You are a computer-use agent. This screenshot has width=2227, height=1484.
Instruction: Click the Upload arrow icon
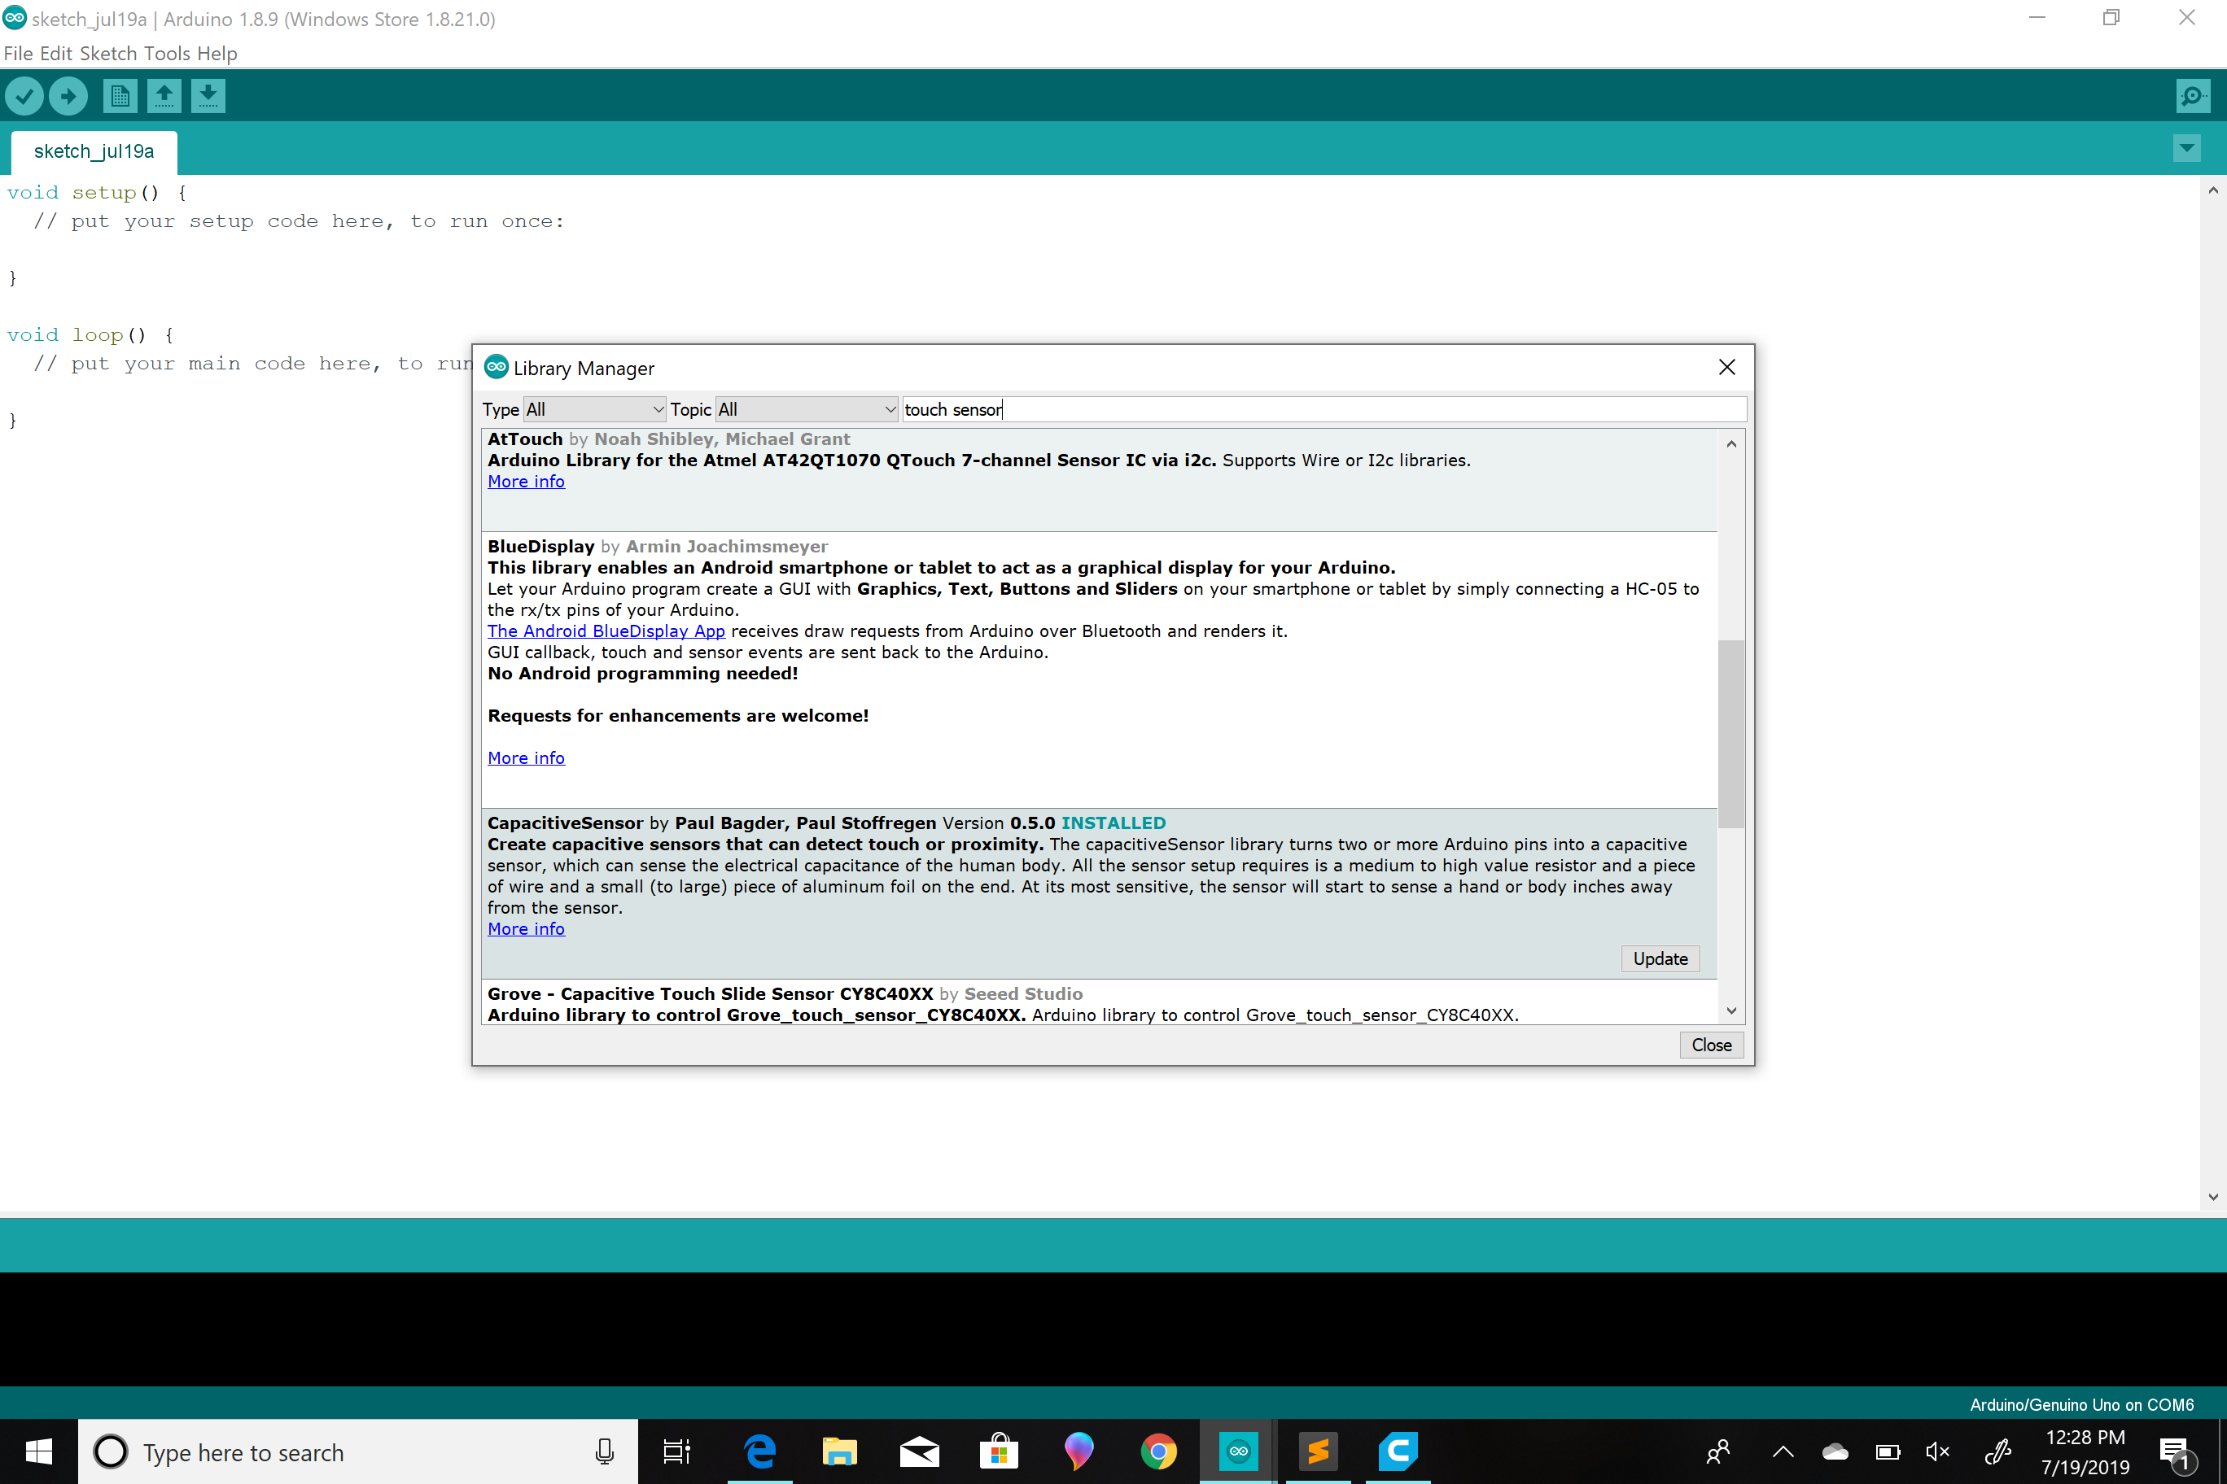tap(68, 95)
